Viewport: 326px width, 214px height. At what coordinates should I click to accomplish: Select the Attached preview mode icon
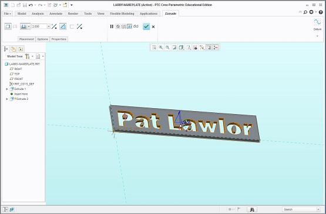(130, 26)
